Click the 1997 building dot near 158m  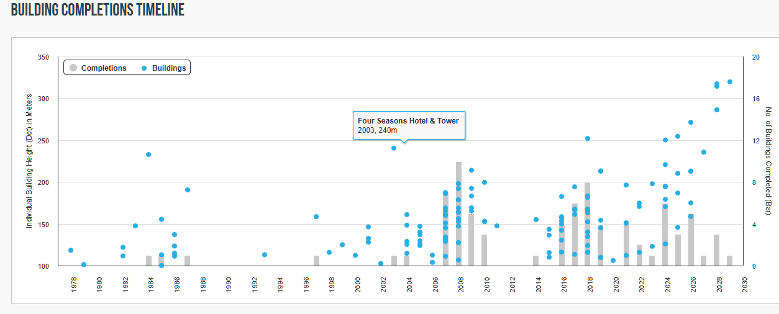316,217
